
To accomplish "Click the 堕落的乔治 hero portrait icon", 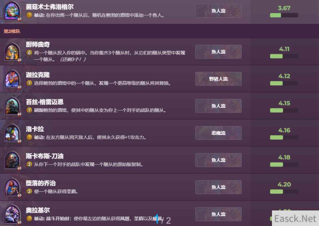I will tap(12, 187).
